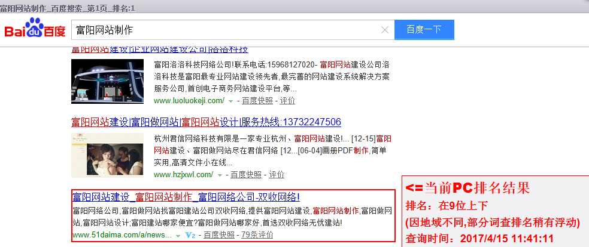Open the 君信网络 result thumbnail image
589x247 pixels.
(107, 155)
